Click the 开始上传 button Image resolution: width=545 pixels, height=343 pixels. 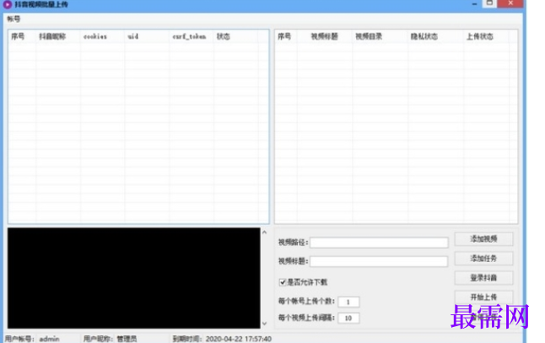pyautogui.click(x=483, y=297)
